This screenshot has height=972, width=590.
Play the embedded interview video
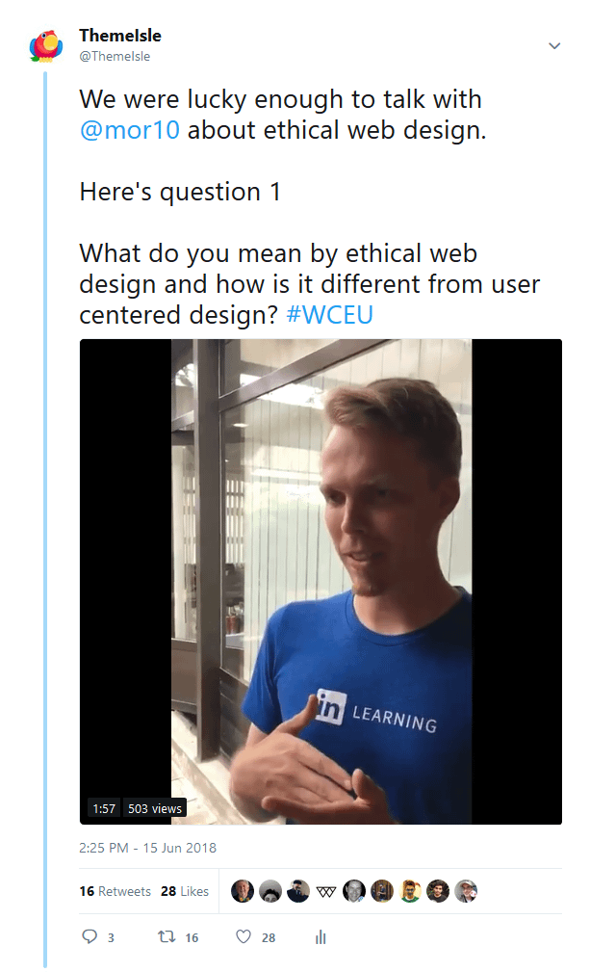(321, 581)
